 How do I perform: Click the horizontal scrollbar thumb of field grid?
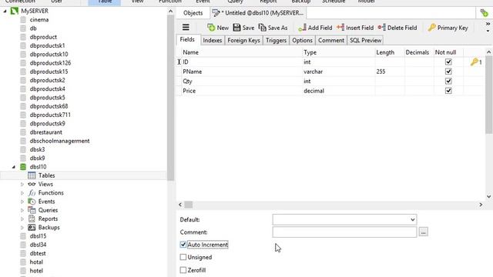click(188, 205)
